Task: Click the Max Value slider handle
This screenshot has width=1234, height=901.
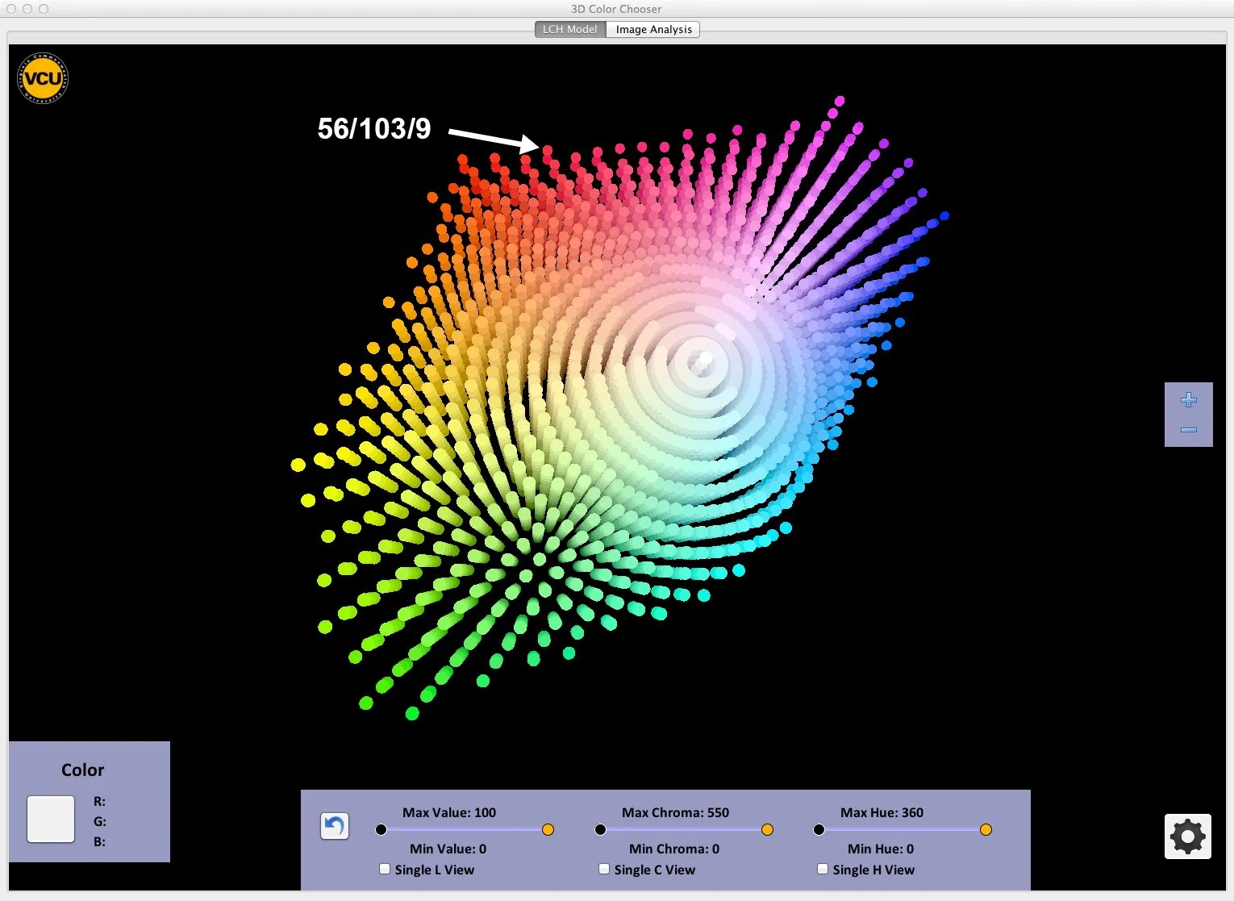Action: (548, 829)
